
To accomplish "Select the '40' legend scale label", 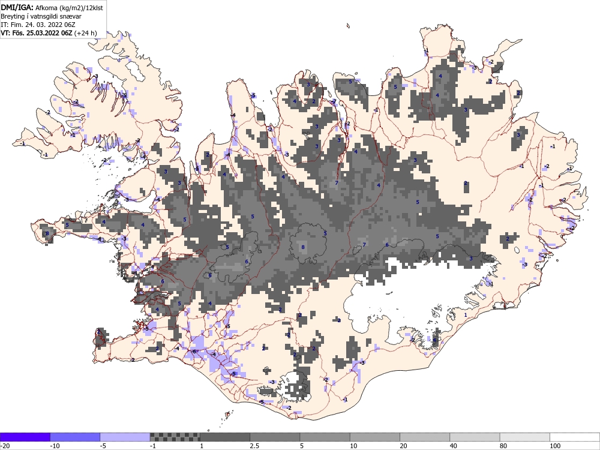I will pos(454,446).
